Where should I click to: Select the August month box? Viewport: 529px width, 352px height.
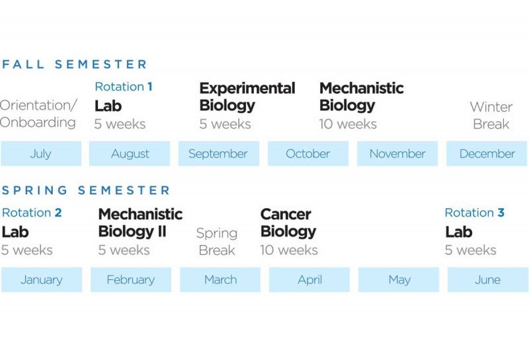pyautogui.click(x=130, y=154)
